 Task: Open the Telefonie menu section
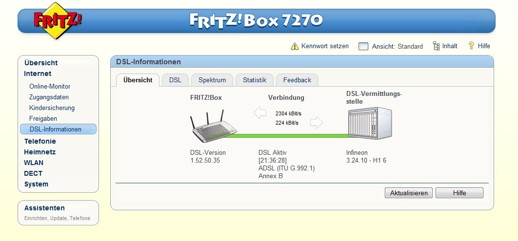click(40, 141)
